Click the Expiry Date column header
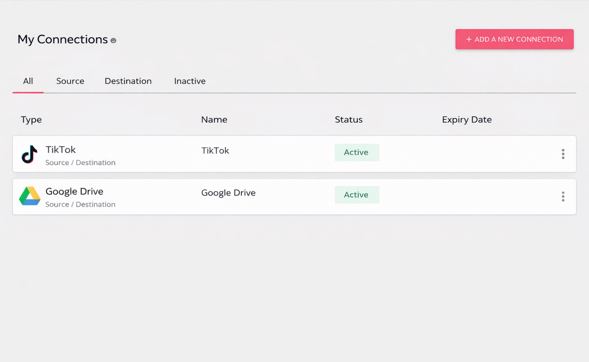 [x=467, y=120]
